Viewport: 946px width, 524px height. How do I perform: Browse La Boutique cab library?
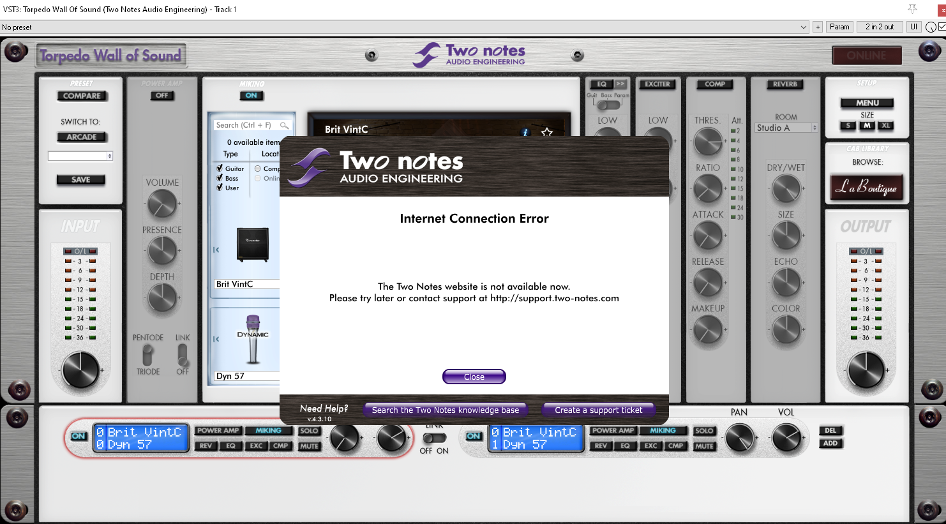pyautogui.click(x=867, y=187)
